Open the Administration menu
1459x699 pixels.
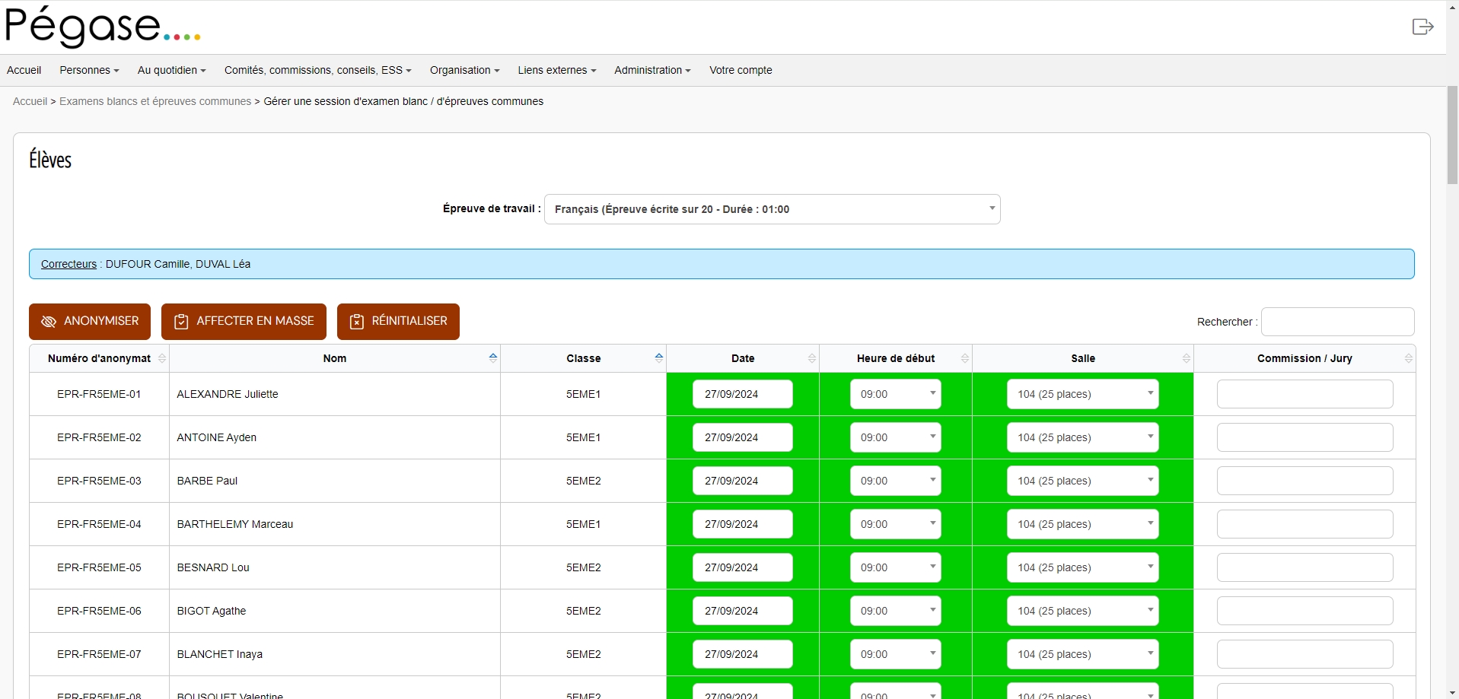point(653,70)
